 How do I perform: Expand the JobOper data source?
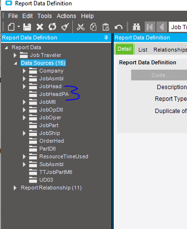24,117
